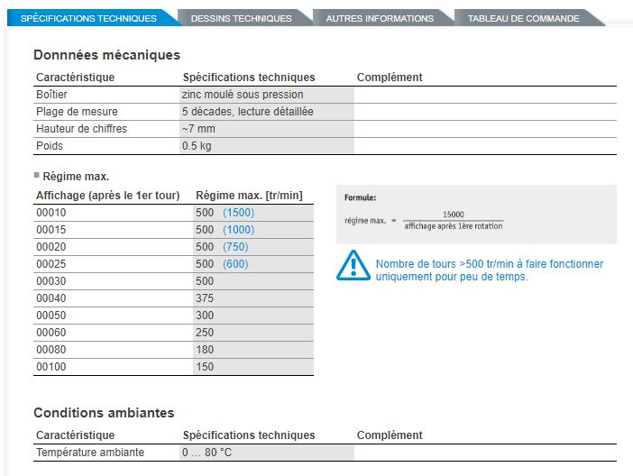Open the Autres Informations tab

pyautogui.click(x=379, y=18)
